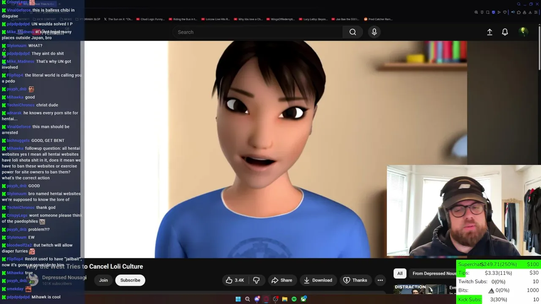Click the Superchat goal progress bar
541x304 pixels.
coord(499,264)
